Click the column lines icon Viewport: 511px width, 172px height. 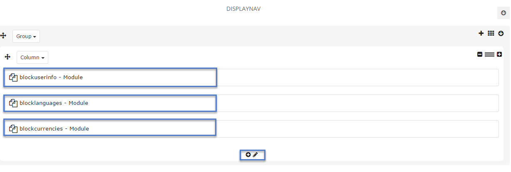coord(489,54)
